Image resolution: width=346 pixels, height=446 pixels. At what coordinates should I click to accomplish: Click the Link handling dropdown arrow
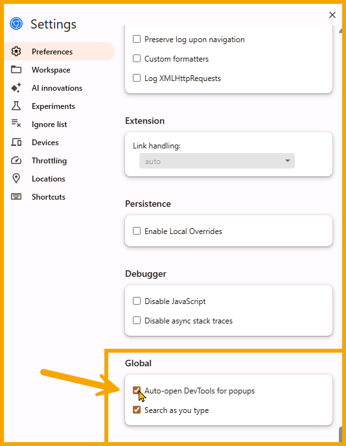click(x=288, y=161)
